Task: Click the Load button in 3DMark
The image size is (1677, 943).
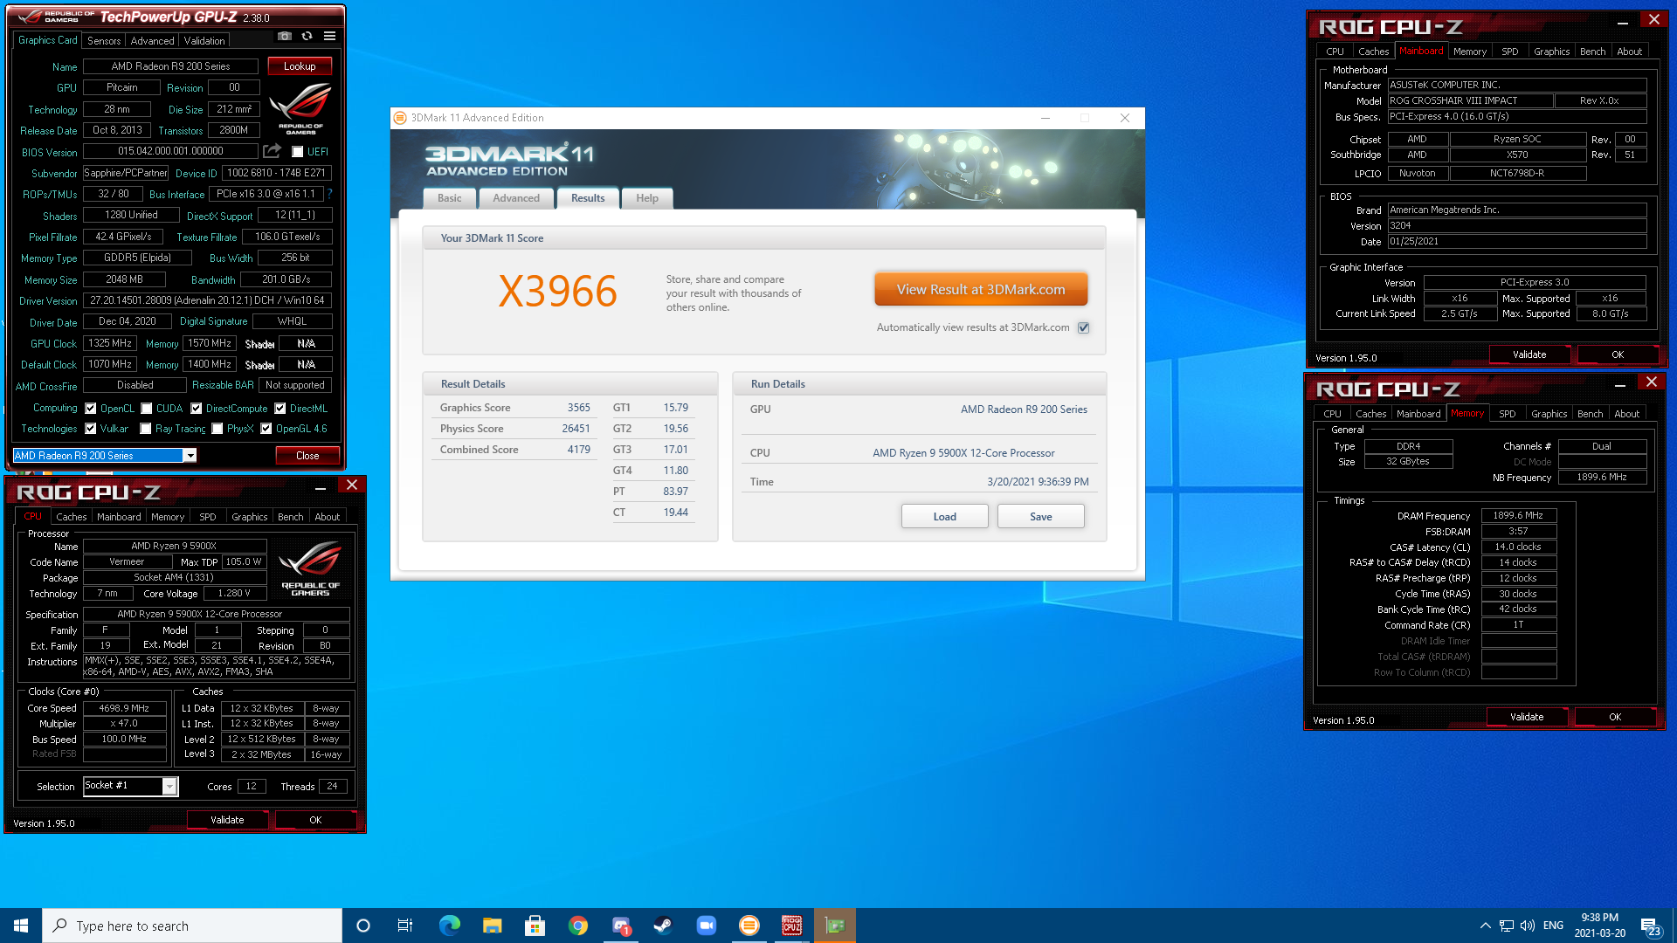Action: [x=944, y=517]
